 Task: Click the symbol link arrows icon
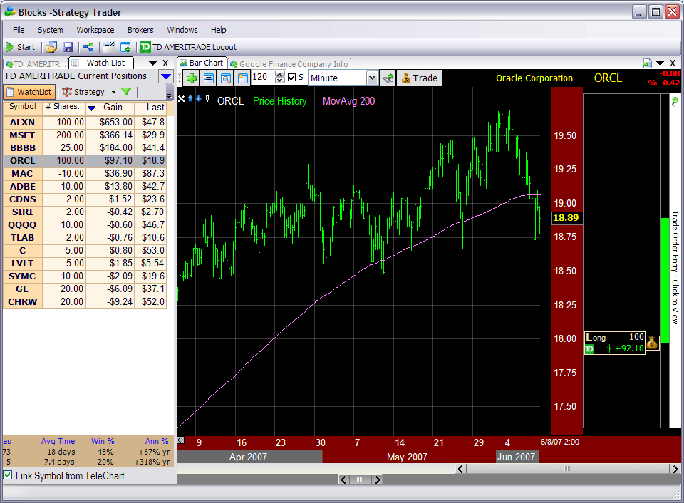coord(388,78)
